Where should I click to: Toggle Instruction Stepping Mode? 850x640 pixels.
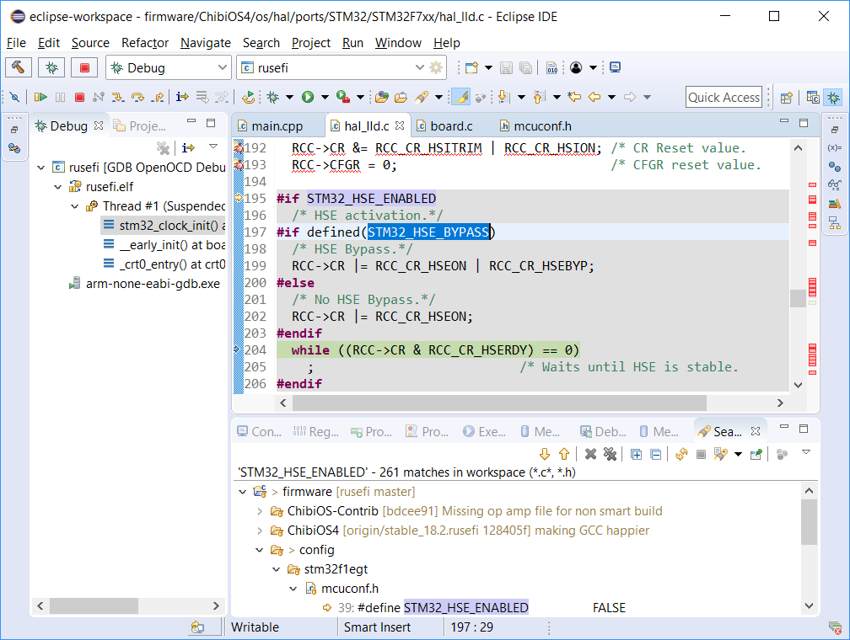point(181,97)
